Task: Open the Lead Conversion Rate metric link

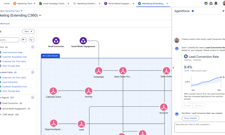Action: (12, 52)
